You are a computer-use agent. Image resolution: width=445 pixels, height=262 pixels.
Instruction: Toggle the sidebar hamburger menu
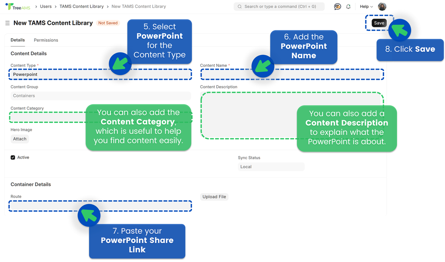click(7, 23)
